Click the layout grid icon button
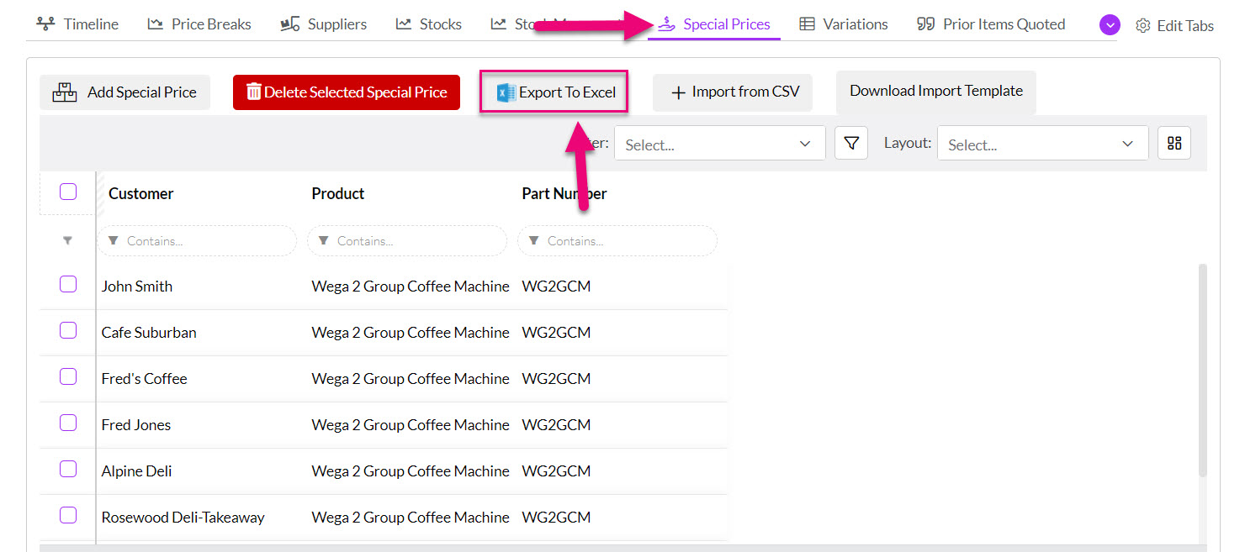This screenshot has width=1245, height=552. (x=1173, y=144)
